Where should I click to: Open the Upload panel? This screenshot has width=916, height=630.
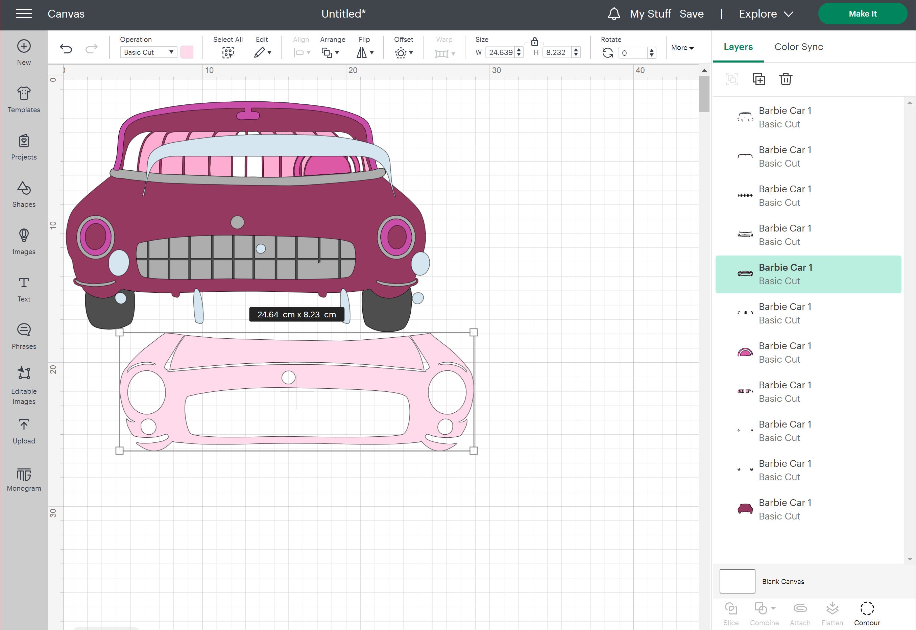click(x=23, y=430)
